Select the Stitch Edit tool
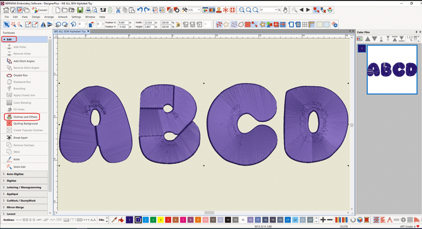Screen dimensions: 422x229 (x=19, y=167)
